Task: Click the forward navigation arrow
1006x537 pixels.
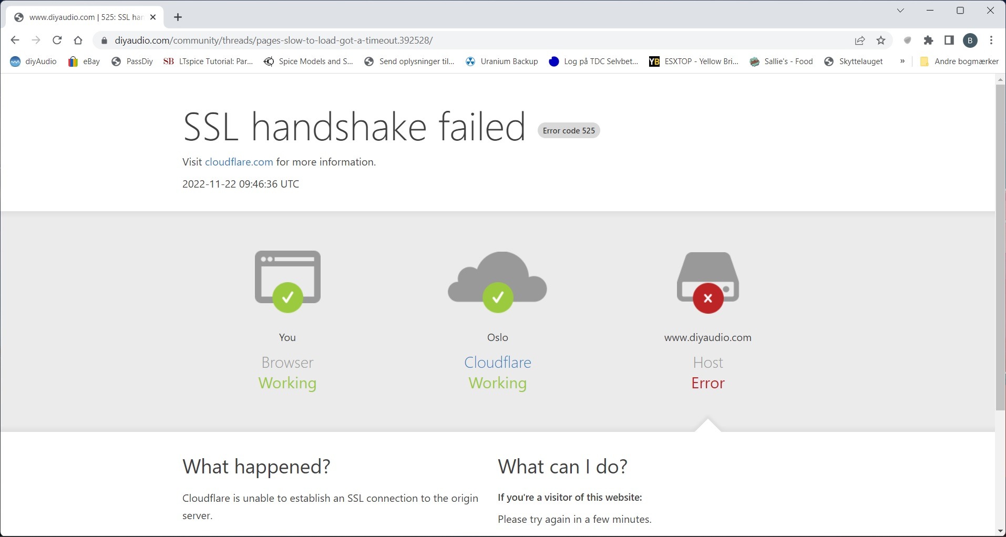Action: point(36,40)
